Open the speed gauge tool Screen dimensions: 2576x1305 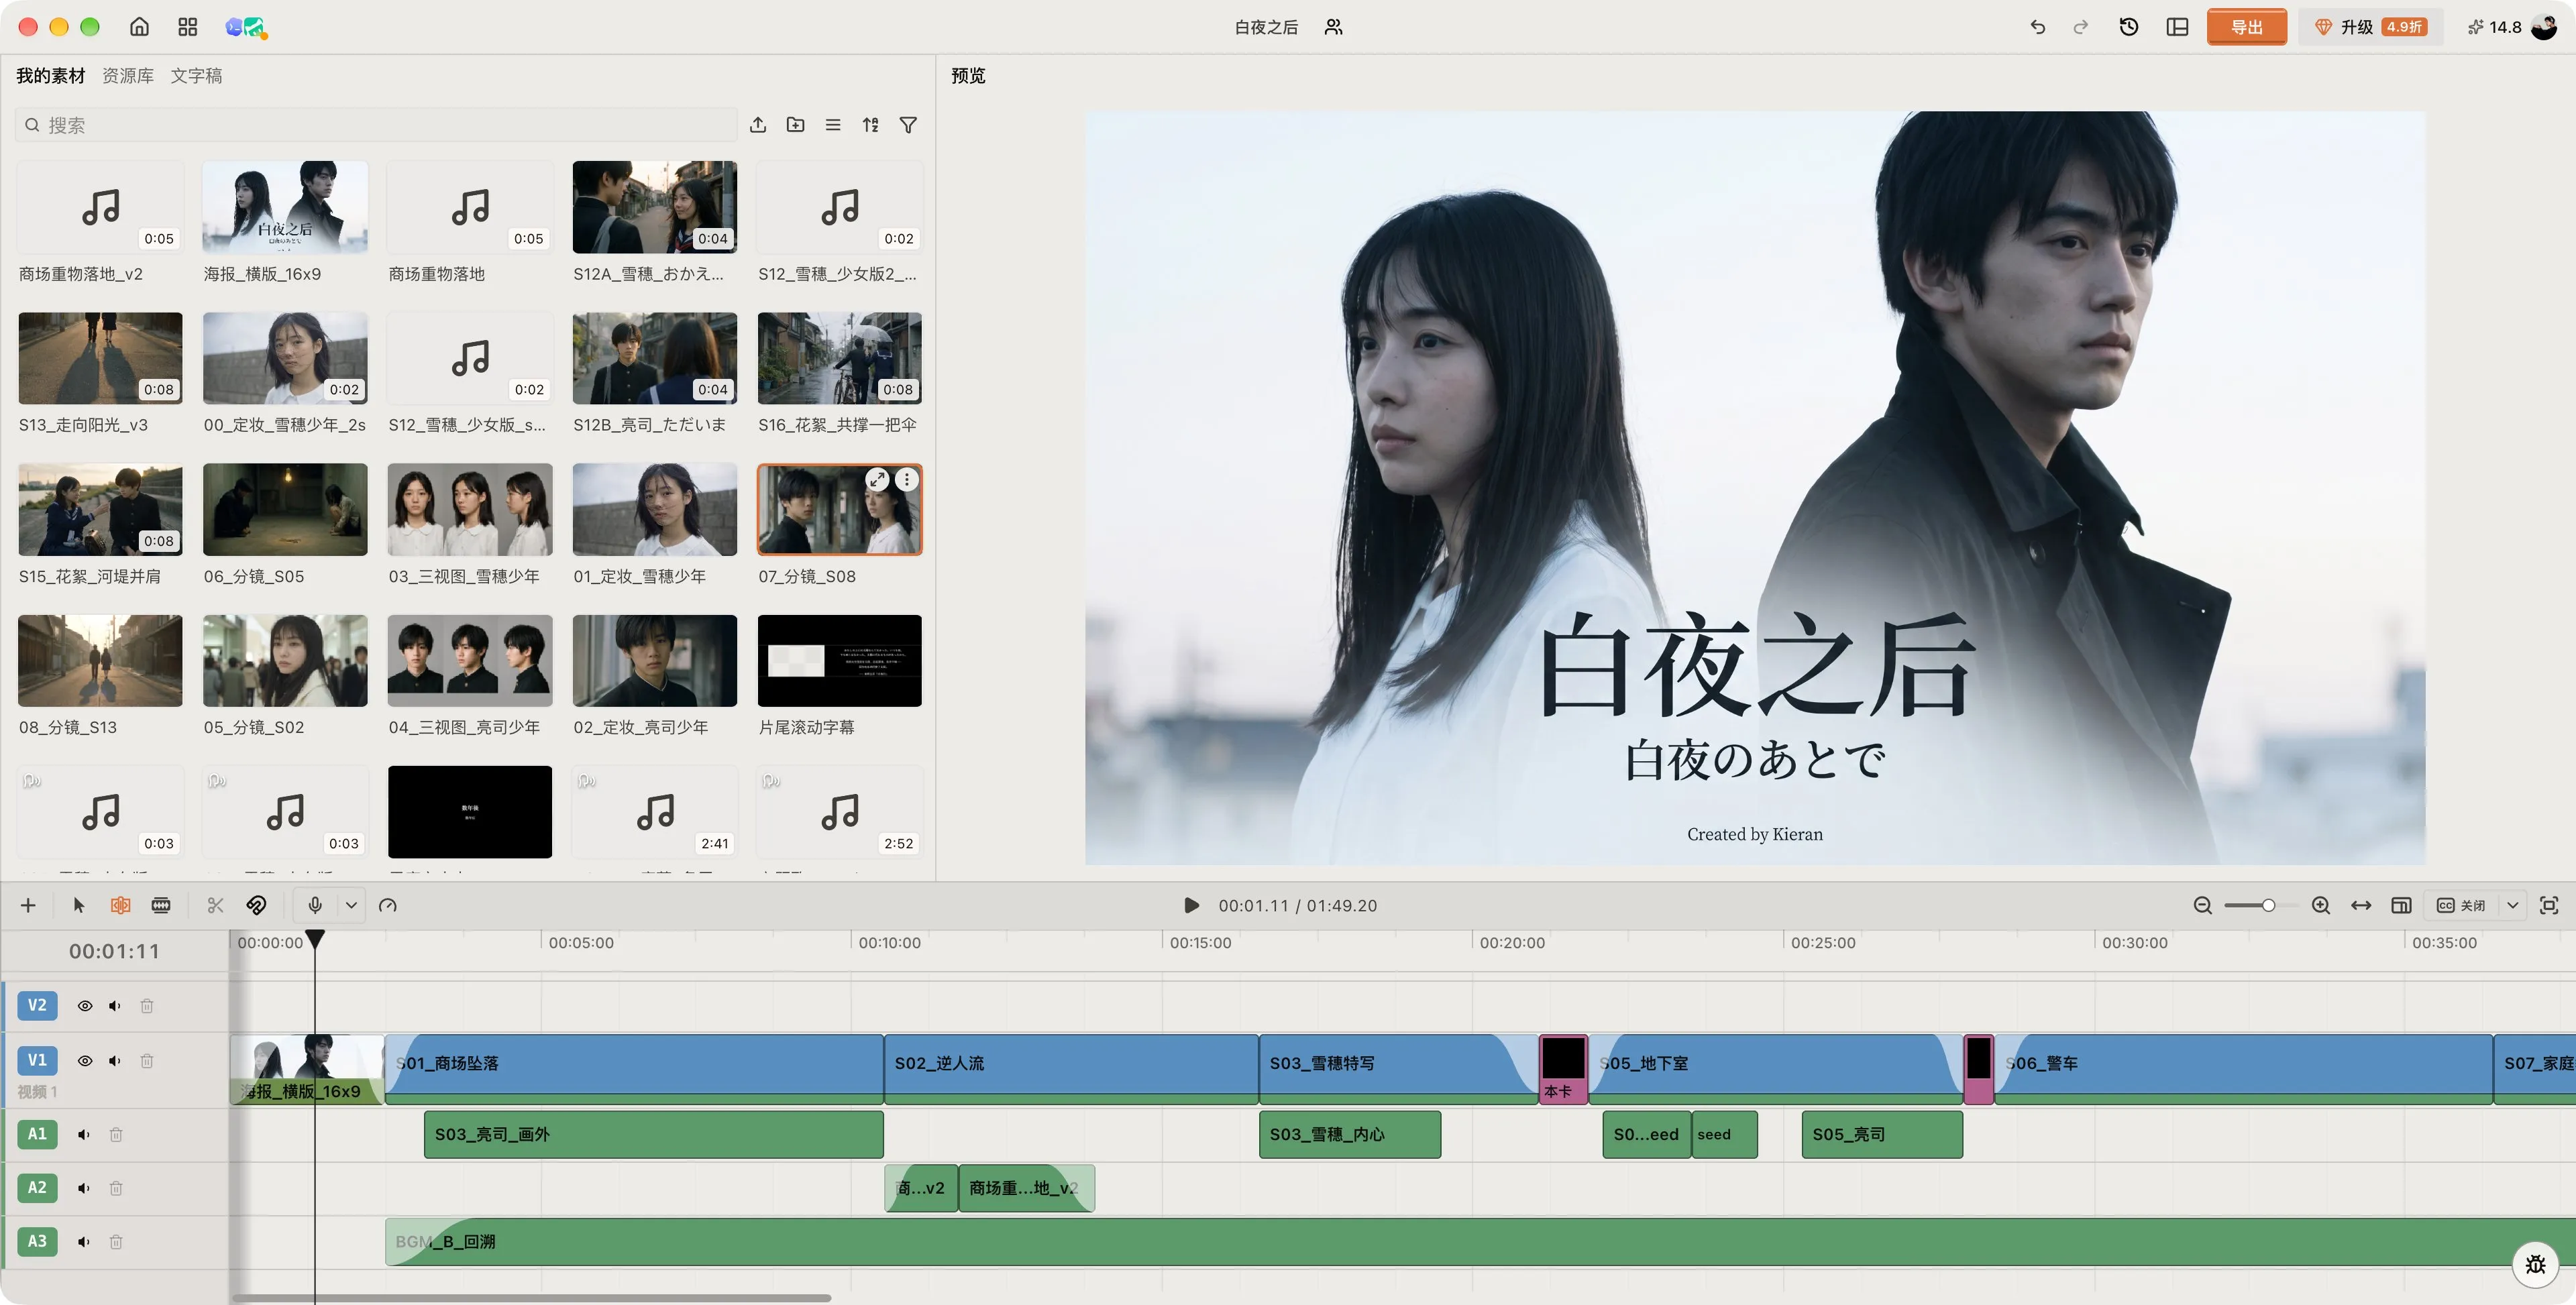pos(388,905)
